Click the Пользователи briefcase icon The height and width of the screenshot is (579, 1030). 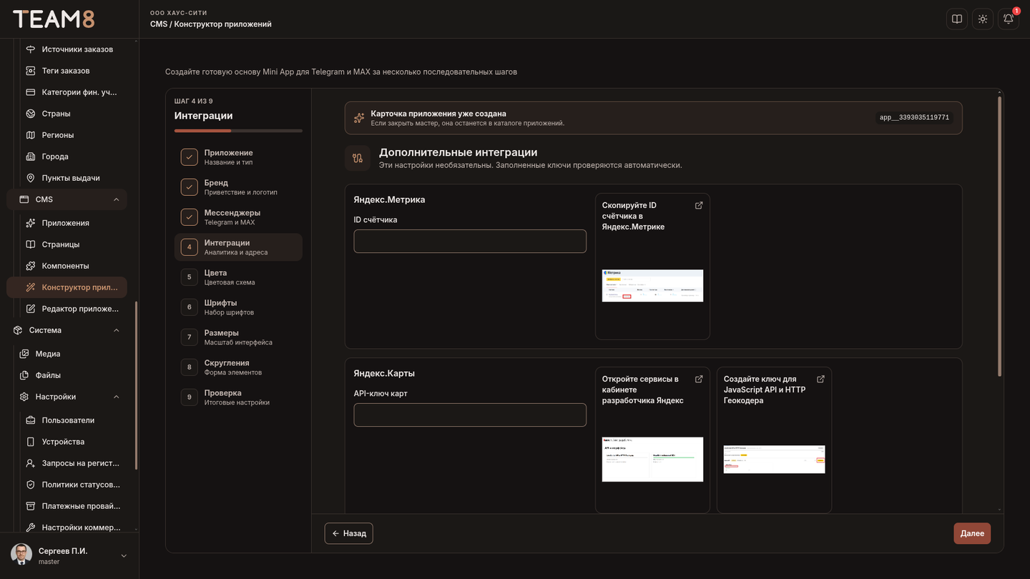31,420
